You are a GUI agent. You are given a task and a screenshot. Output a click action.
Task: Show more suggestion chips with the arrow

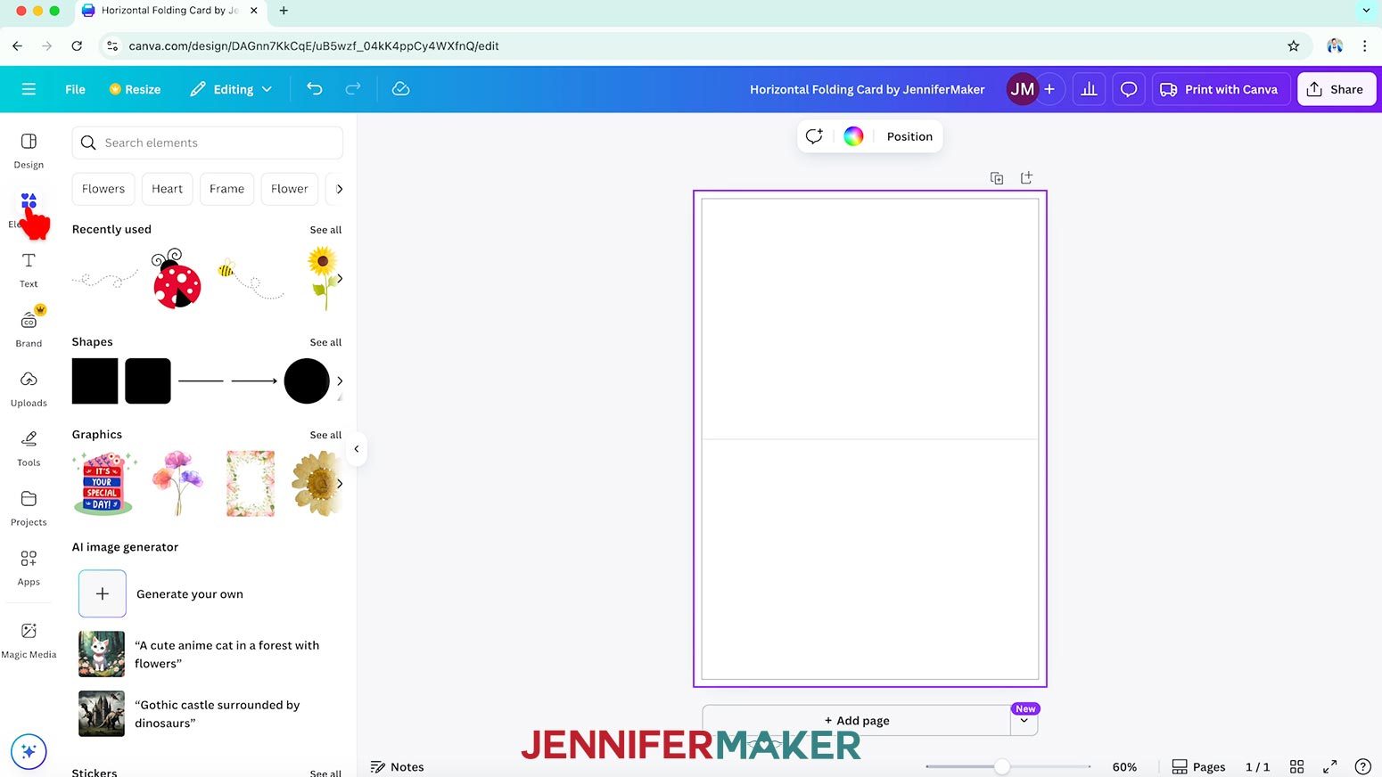(x=339, y=189)
